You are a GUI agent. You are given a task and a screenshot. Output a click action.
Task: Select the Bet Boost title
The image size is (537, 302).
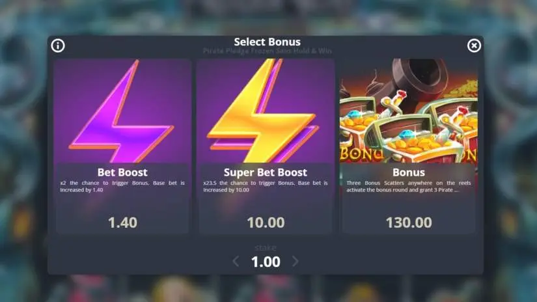[122, 172]
